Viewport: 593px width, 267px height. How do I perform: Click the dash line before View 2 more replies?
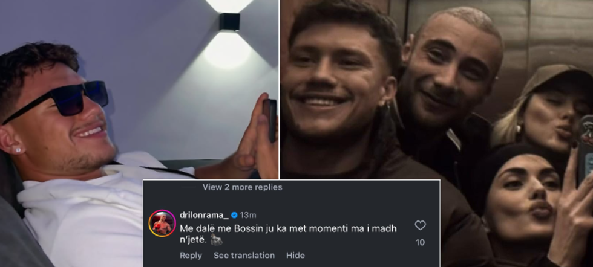188,187
